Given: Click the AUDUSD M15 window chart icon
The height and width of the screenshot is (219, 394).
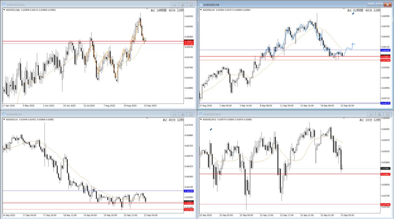Looking at the screenshot, I should click(x=201, y=114).
